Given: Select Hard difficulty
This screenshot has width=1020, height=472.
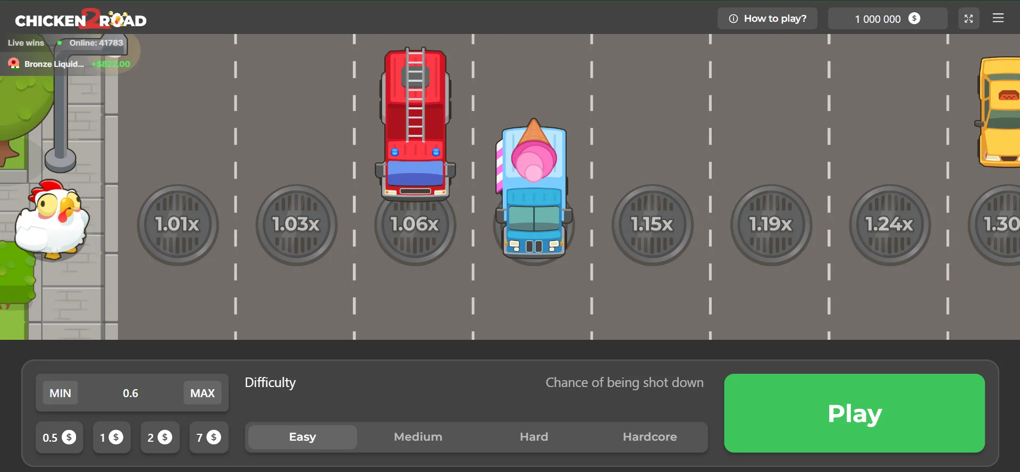Looking at the screenshot, I should [x=534, y=437].
